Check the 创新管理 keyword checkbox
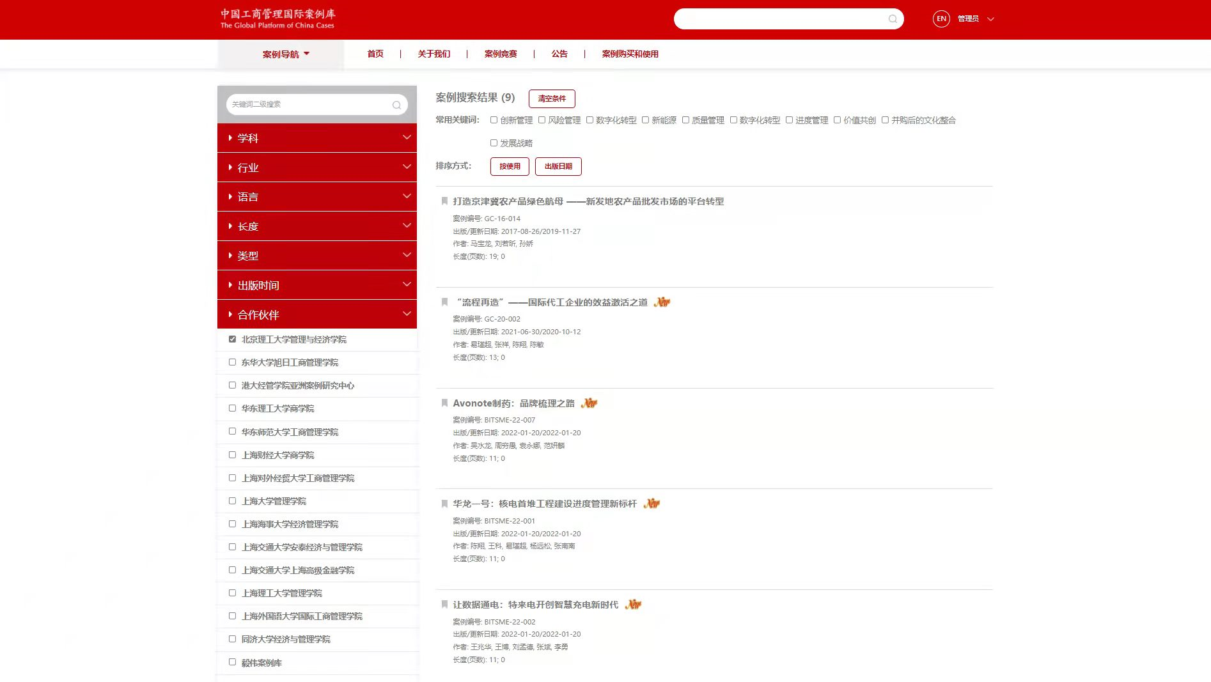Viewport: 1211px width, 682px height. (494, 120)
